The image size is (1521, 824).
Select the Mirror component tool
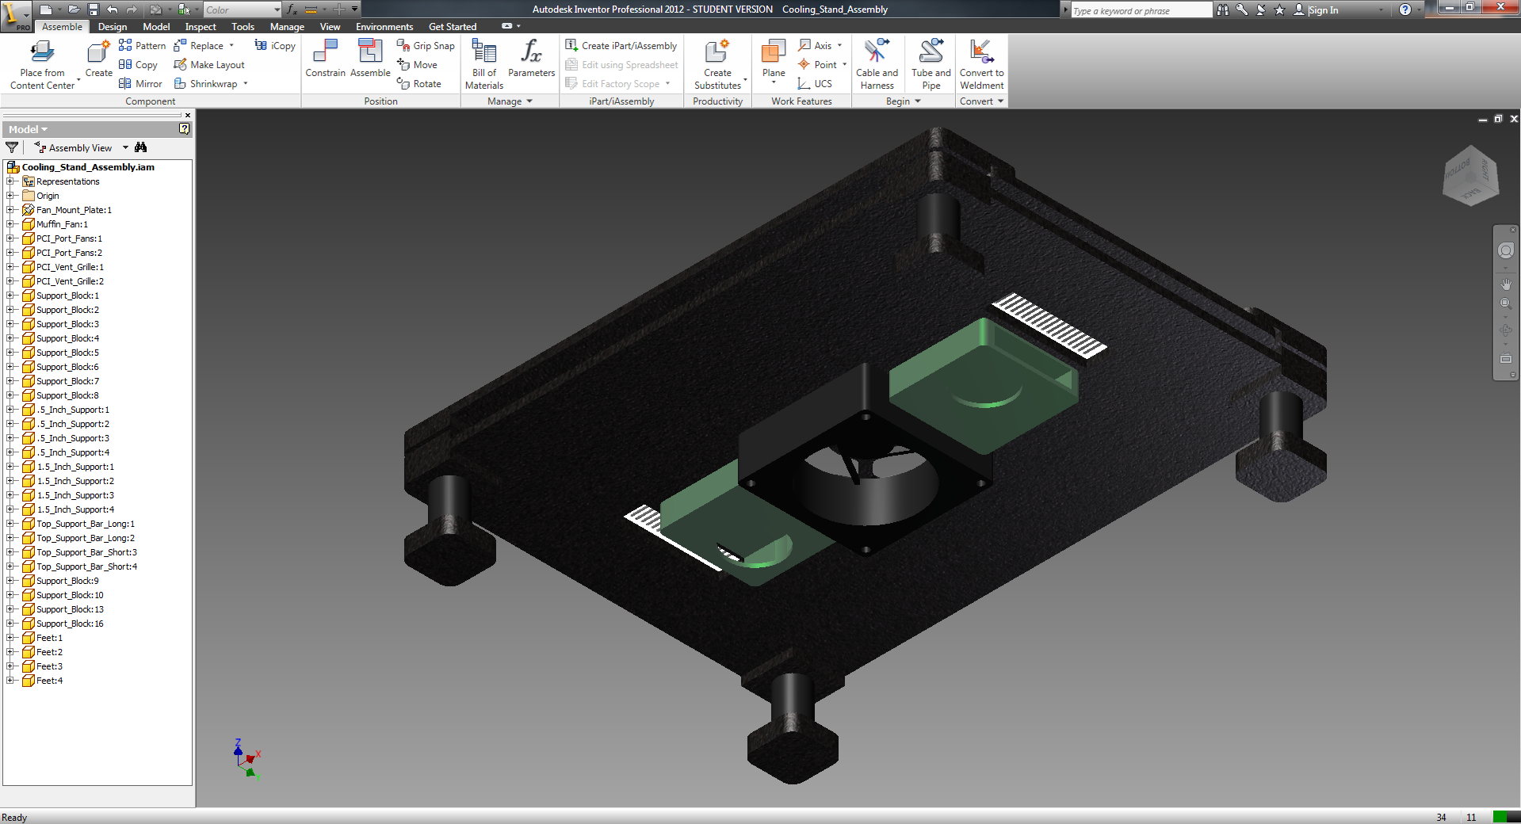tap(140, 84)
